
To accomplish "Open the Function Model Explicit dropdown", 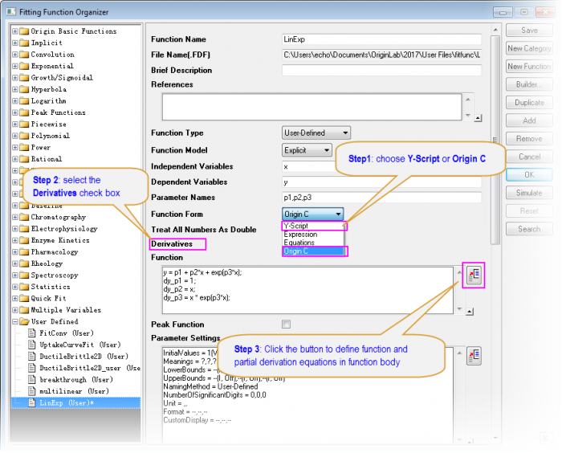I will [307, 150].
